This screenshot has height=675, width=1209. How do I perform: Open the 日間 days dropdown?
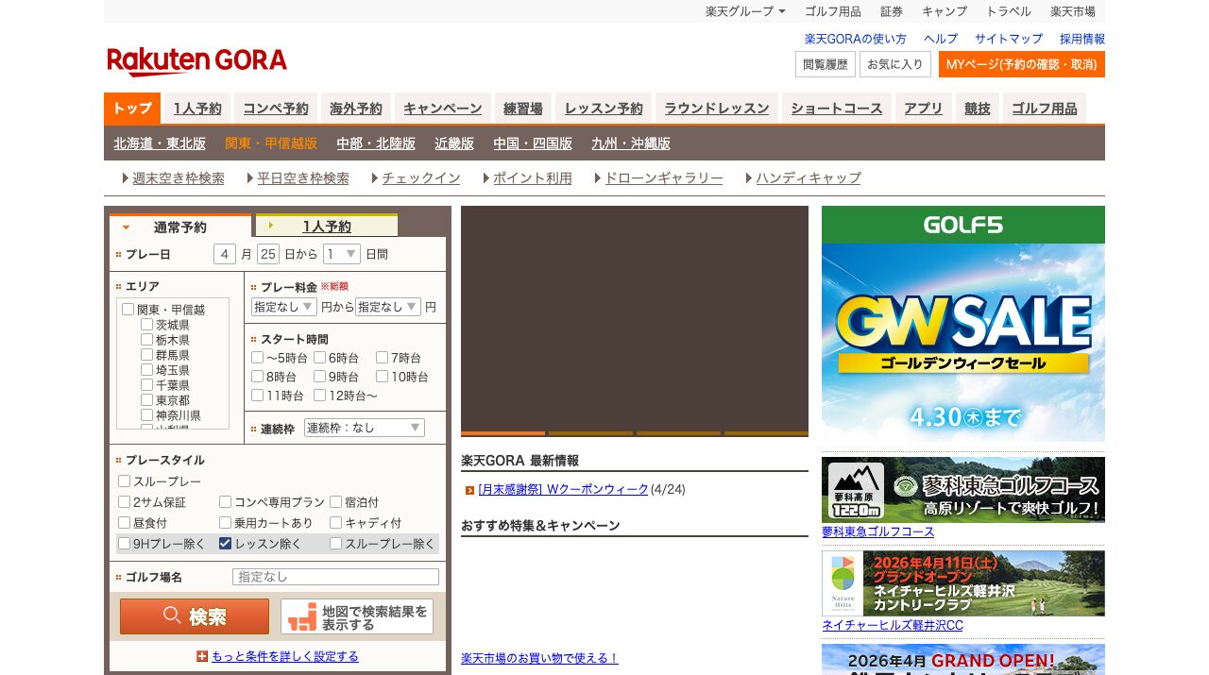[x=341, y=254]
